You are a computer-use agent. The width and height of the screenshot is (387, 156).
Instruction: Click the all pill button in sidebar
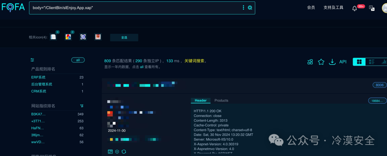78,60
